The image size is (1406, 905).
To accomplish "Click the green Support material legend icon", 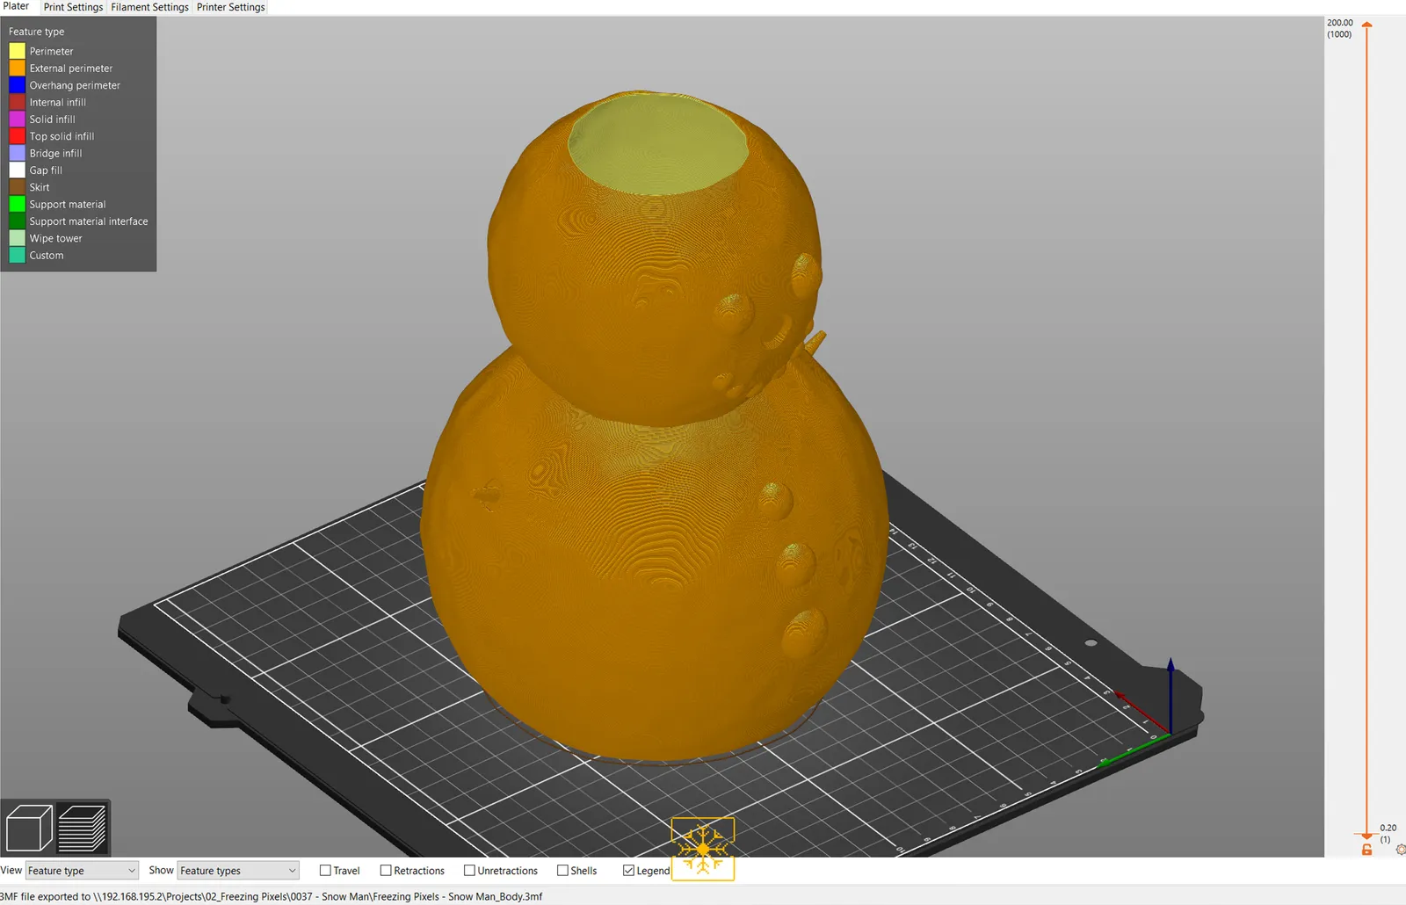I will click(17, 204).
